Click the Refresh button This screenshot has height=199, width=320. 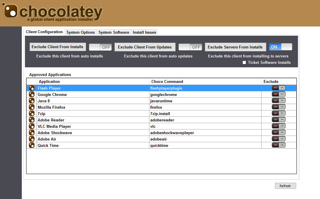(285, 186)
